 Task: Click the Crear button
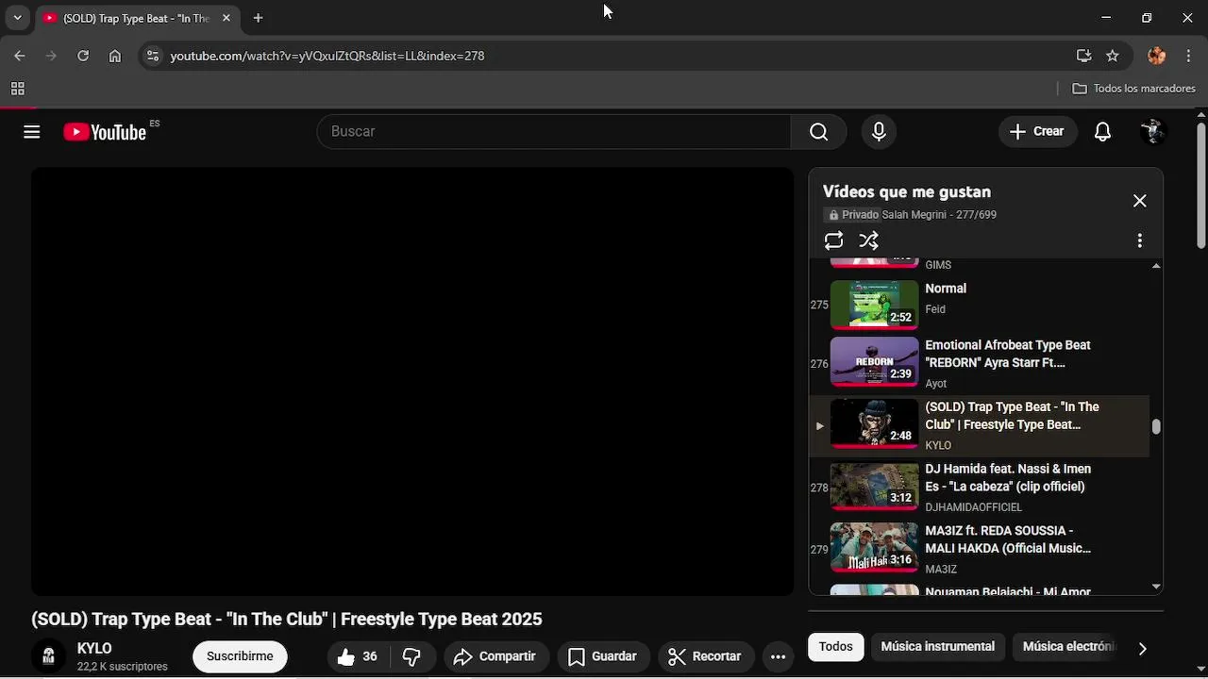pyautogui.click(x=1037, y=132)
